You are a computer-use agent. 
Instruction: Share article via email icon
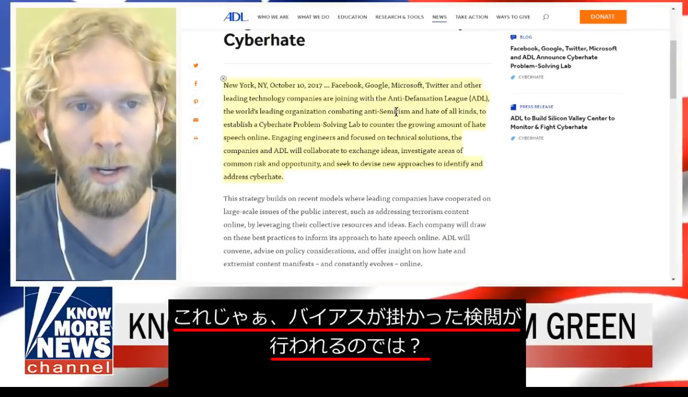(x=196, y=120)
